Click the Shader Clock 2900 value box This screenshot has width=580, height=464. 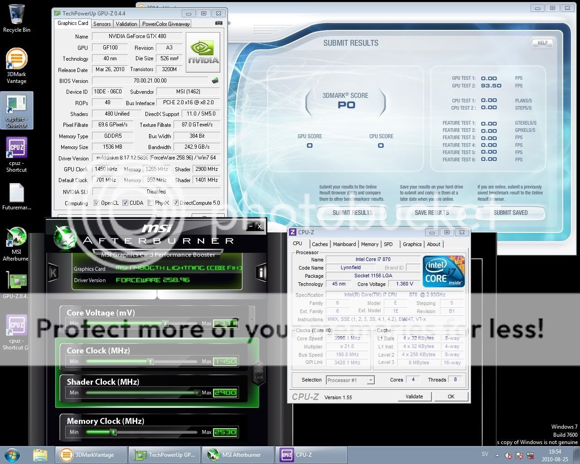point(225,392)
